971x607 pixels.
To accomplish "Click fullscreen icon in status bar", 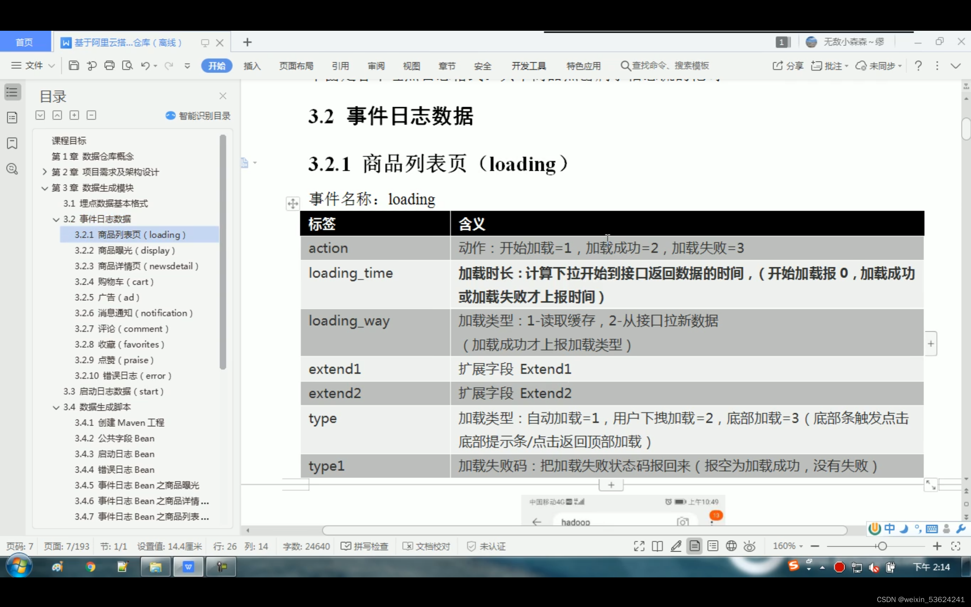I will click(639, 546).
